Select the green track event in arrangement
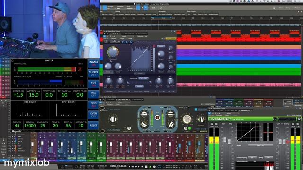 [x=239, y=71]
